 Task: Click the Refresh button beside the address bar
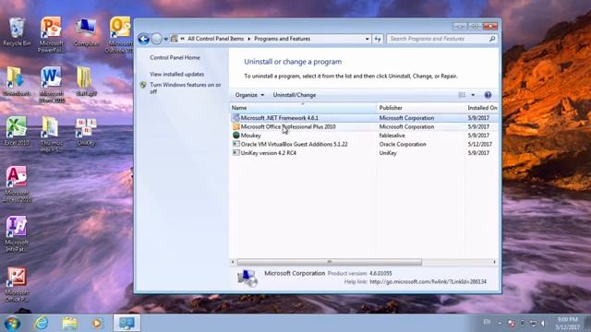(378, 39)
